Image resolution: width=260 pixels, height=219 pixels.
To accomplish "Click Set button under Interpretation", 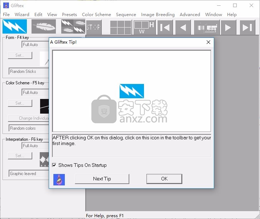I will pyautogui.click(x=20, y=156).
